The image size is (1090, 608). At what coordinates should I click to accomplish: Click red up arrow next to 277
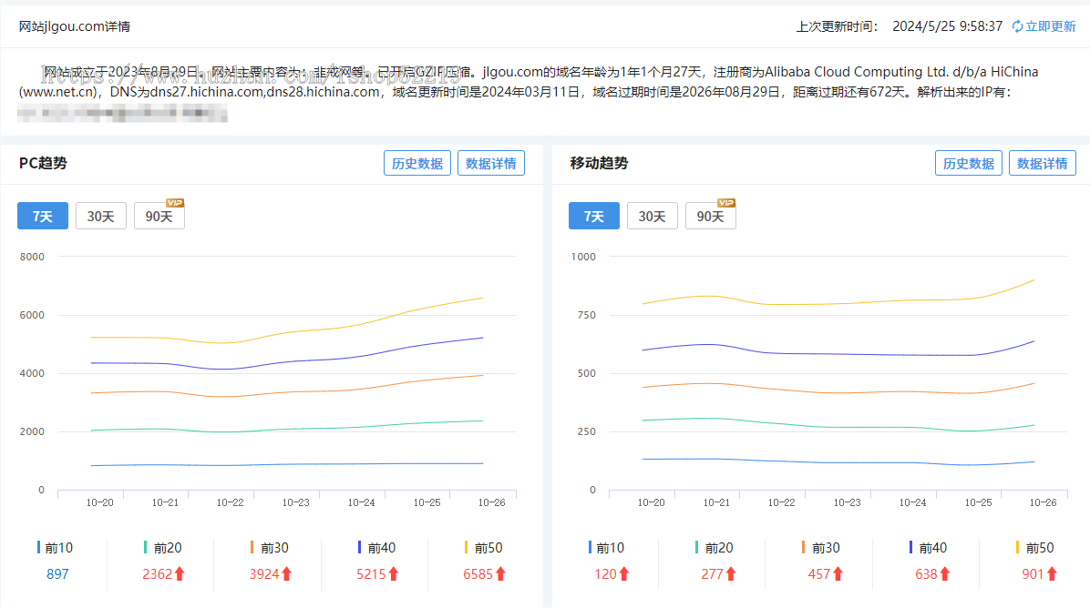(731, 574)
